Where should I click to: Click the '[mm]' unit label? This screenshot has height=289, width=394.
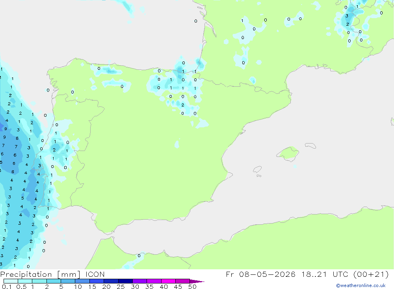click(x=69, y=274)
